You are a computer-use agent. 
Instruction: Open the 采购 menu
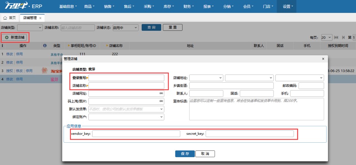(149, 6)
